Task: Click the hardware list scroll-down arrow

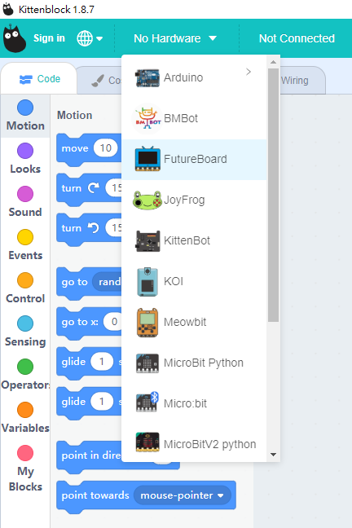Action: tap(273, 455)
